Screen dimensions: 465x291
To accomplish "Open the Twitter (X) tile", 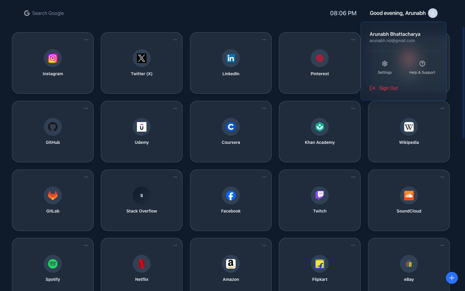I will tap(142, 63).
